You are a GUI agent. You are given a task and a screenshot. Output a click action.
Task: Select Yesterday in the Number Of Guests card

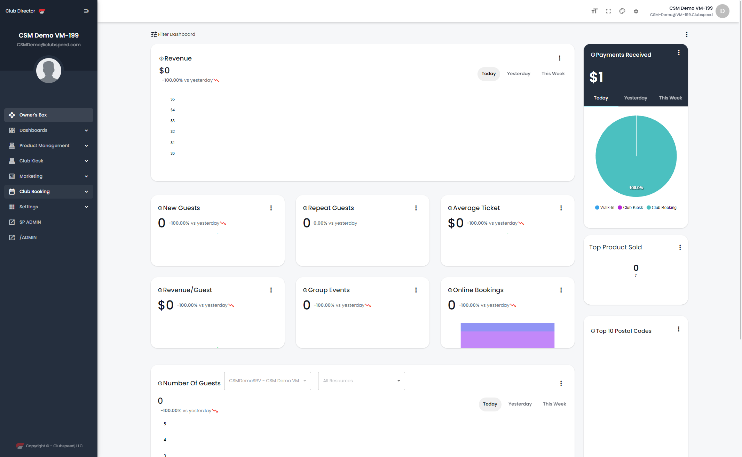pos(520,404)
